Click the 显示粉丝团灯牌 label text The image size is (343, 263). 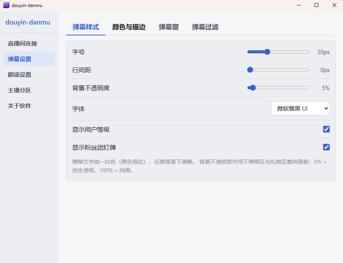[x=94, y=147]
